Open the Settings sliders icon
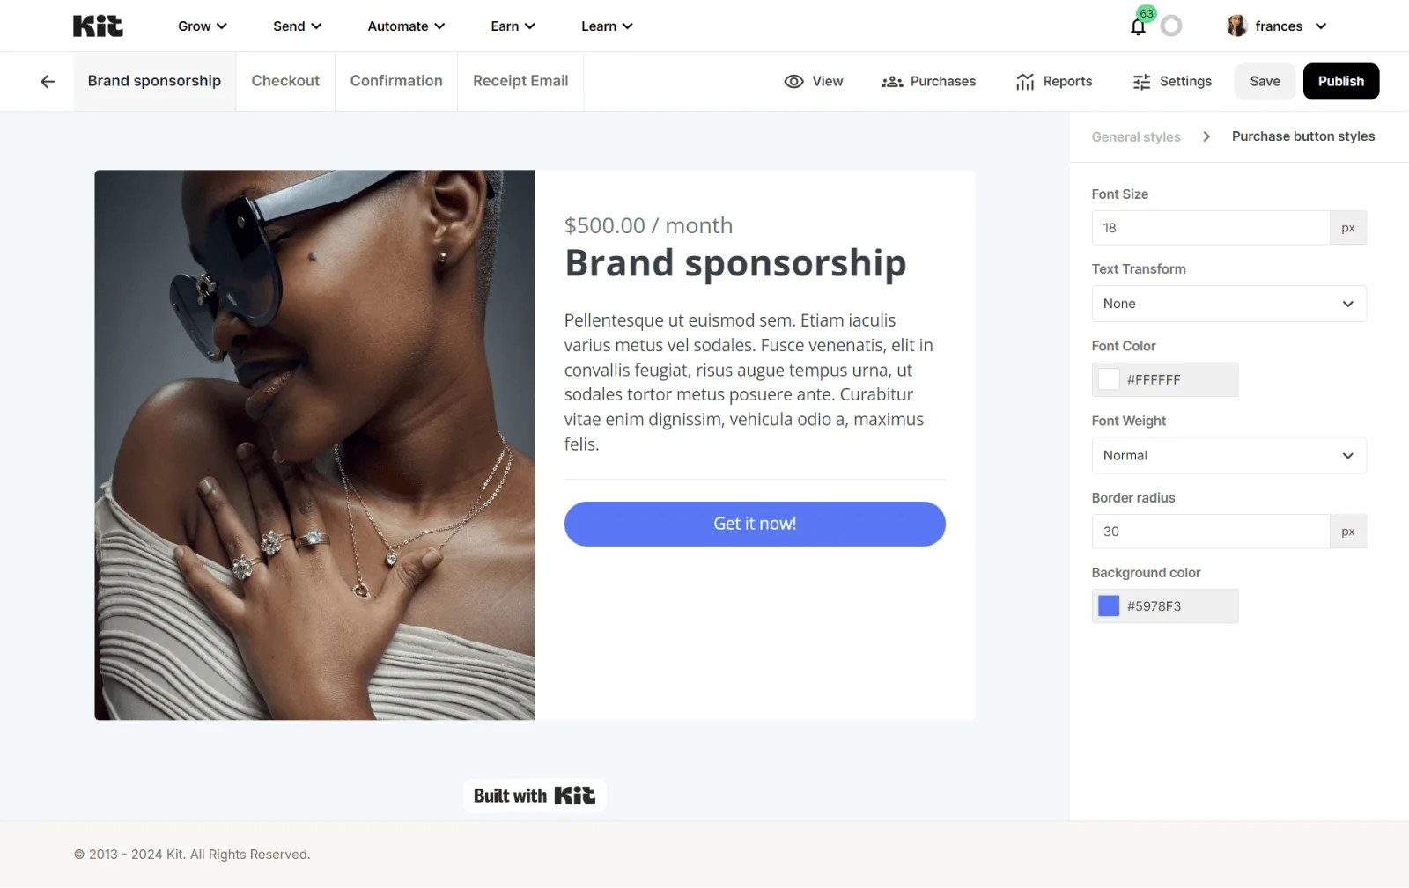The image size is (1409, 888). pyautogui.click(x=1141, y=81)
